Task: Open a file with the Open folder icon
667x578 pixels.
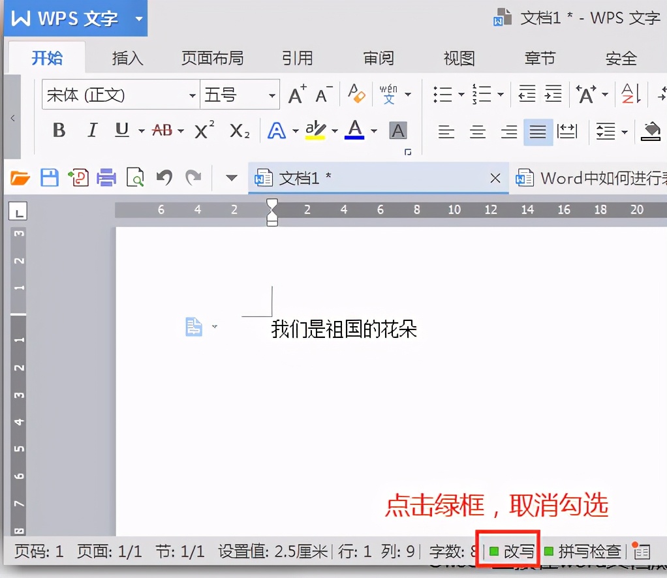Action: tap(19, 177)
